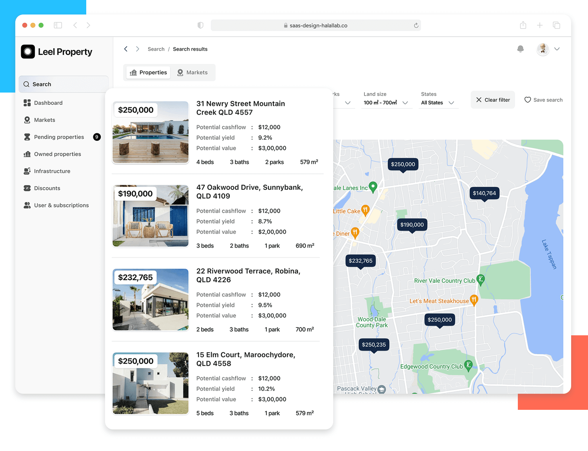
Task: Click the user avatar picture
Action: coord(543,49)
